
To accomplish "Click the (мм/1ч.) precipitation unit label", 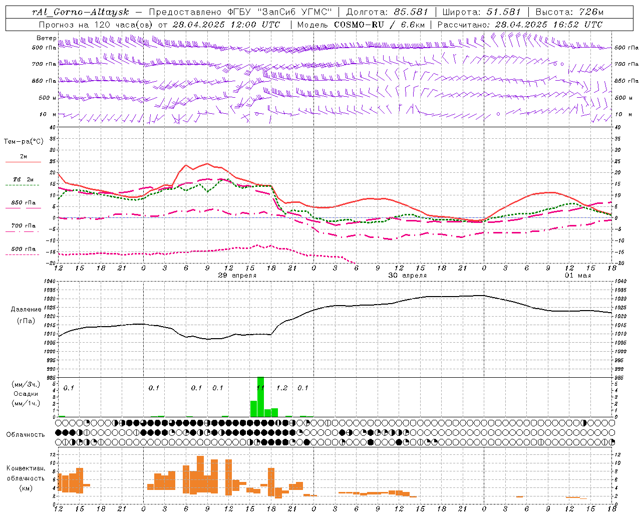I will click(x=26, y=403).
